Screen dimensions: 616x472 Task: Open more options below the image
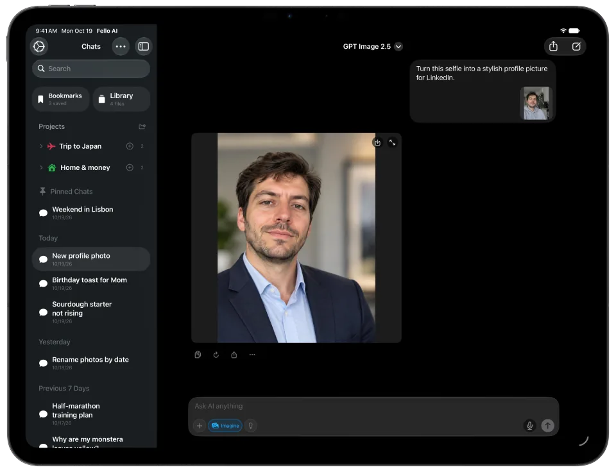[x=252, y=355]
